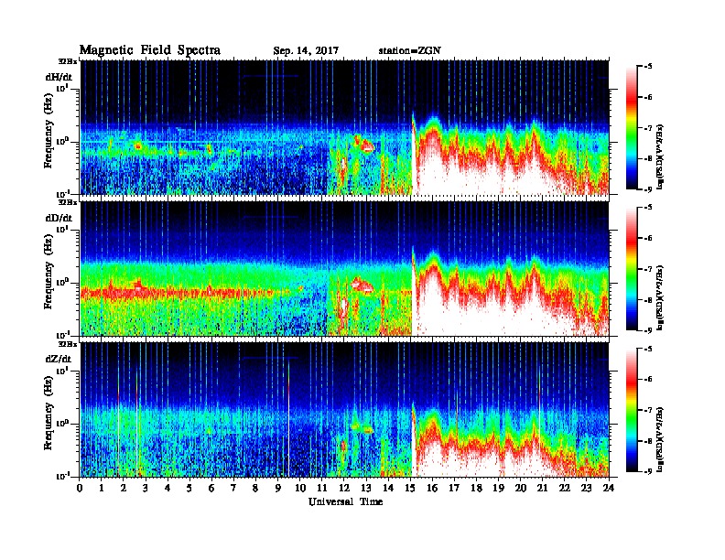
Task: Click the "Frequency (Hz)" label of dD/dt panel
Action: 49,273
